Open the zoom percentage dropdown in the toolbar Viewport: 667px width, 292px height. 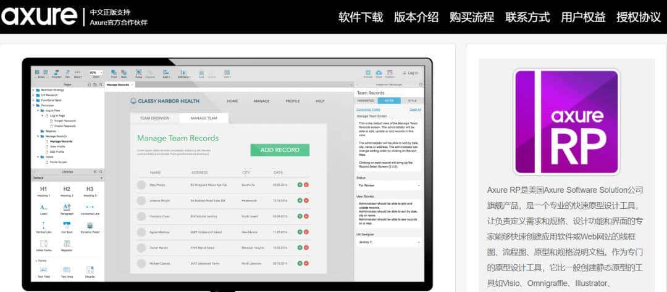[x=96, y=73]
